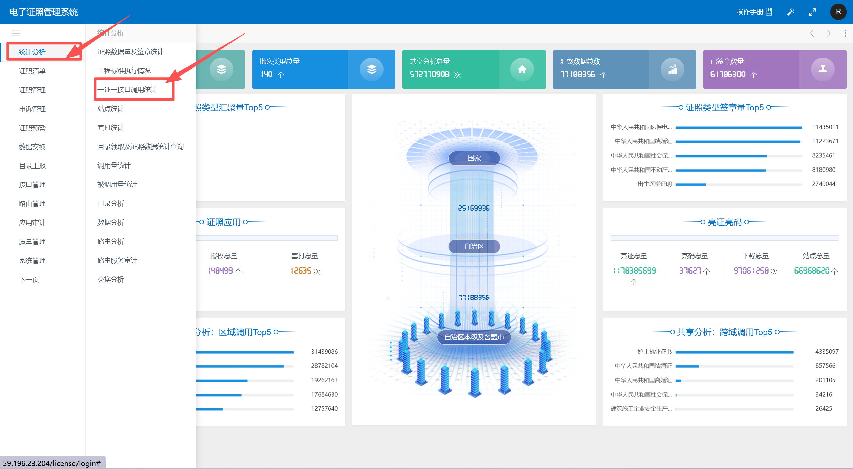This screenshot has width=853, height=469.
Task: Select 统计分析 in the left sidebar
Action: click(x=32, y=52)
